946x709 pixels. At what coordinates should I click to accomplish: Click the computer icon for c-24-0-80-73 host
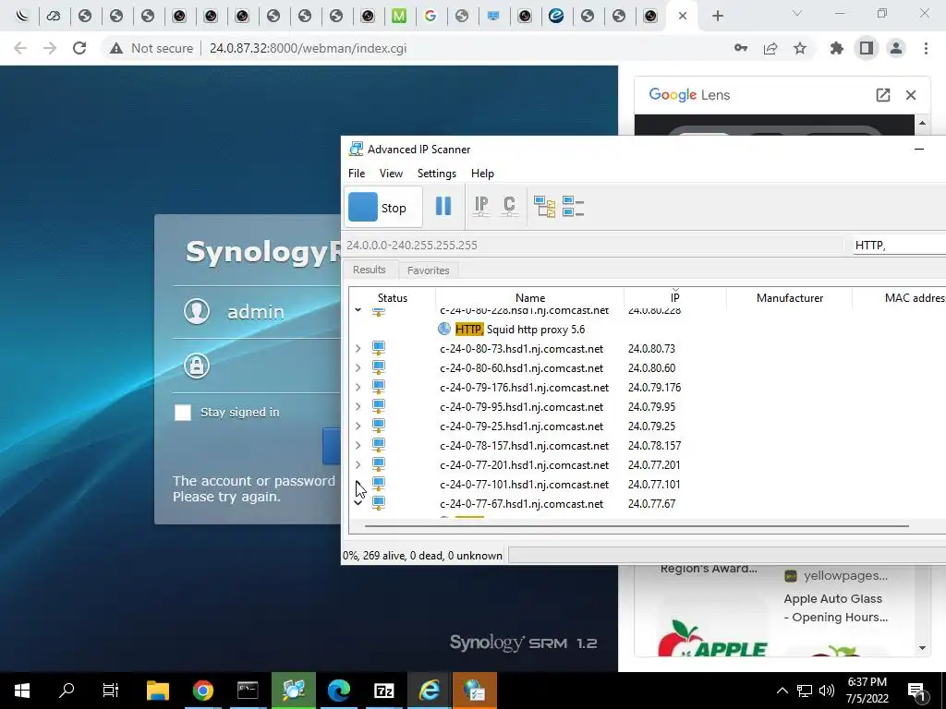378,348
